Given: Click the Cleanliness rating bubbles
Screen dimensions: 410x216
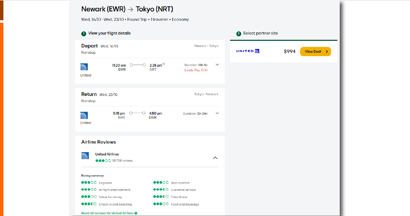Looking at the screenshot, I should click(161, 197).
